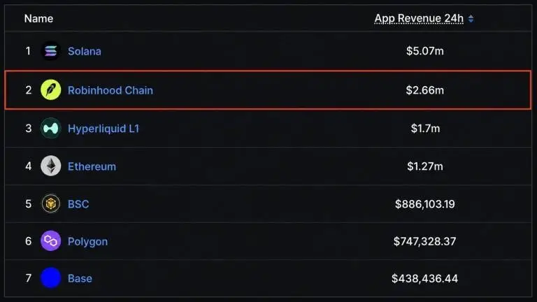Click the BSC cube logo icon
Viewport: 537px width, 302px height.
coord(50,203)
